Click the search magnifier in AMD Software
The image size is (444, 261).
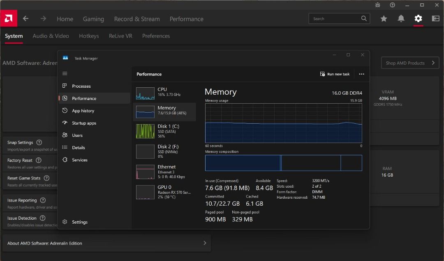[364, 18]
